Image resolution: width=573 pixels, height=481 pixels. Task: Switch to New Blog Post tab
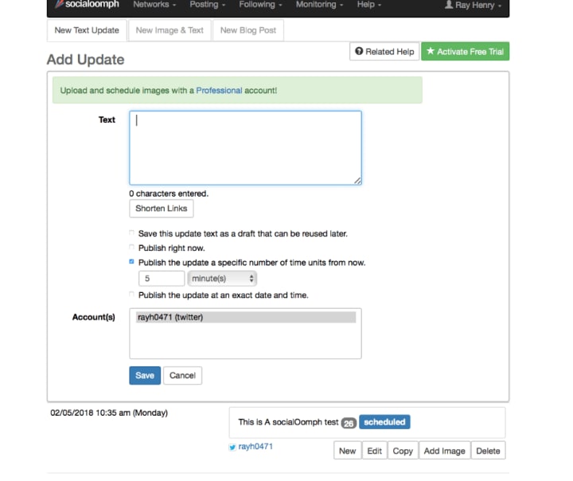point(248,30)
